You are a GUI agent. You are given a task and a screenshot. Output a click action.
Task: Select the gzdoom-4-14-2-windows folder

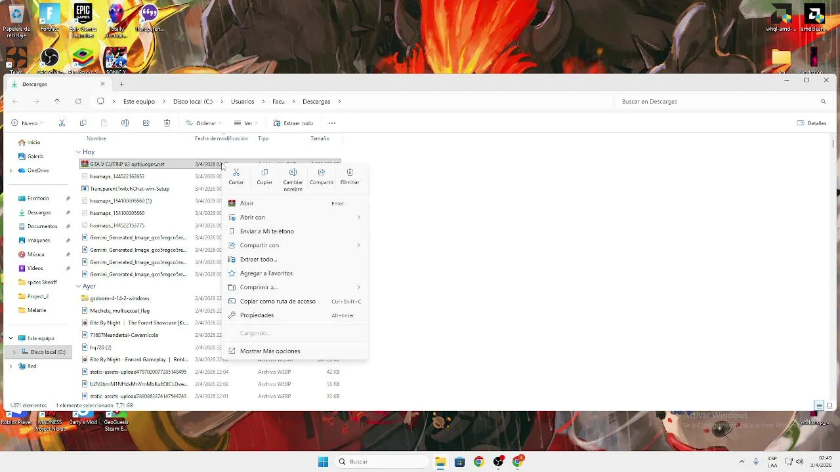(119, 298)
